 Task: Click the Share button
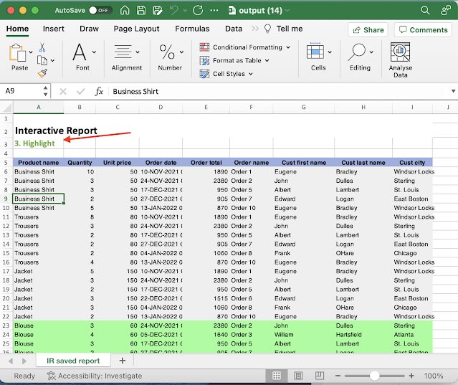[368, 30]
